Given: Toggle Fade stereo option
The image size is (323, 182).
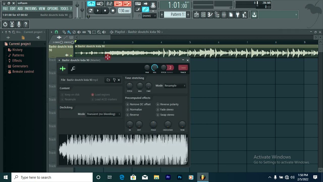Looking at the screenshot, I should [x=165, y=109].
